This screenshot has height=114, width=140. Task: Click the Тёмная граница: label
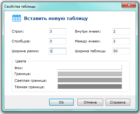(x=29, y=87)
